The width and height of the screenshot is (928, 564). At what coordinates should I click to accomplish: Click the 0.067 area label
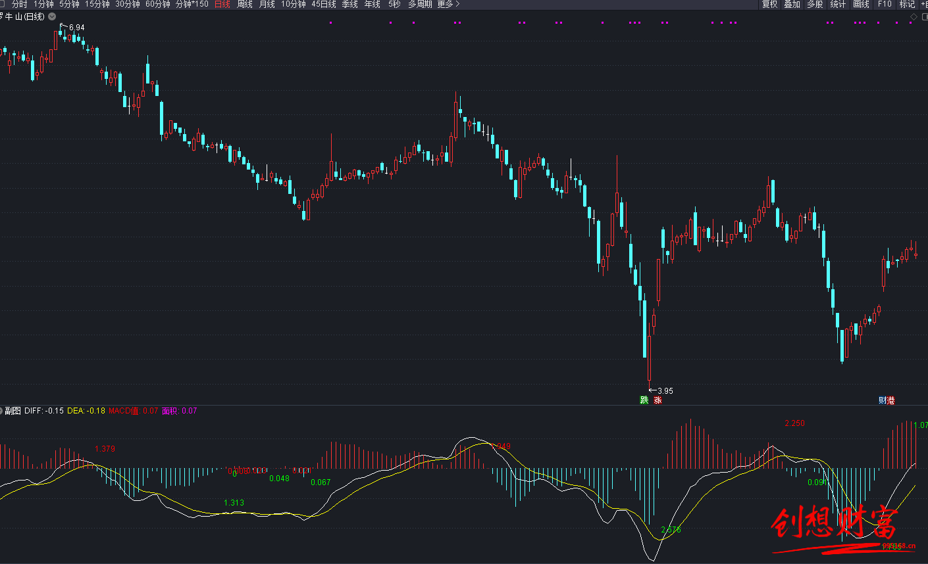(x=321, y=482)
